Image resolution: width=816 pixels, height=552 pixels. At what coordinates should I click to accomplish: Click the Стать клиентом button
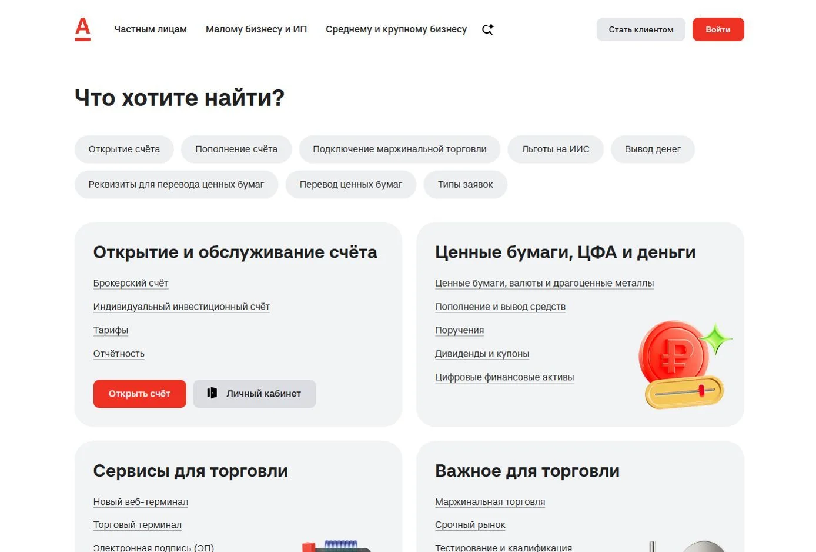(x=641, y=29)
